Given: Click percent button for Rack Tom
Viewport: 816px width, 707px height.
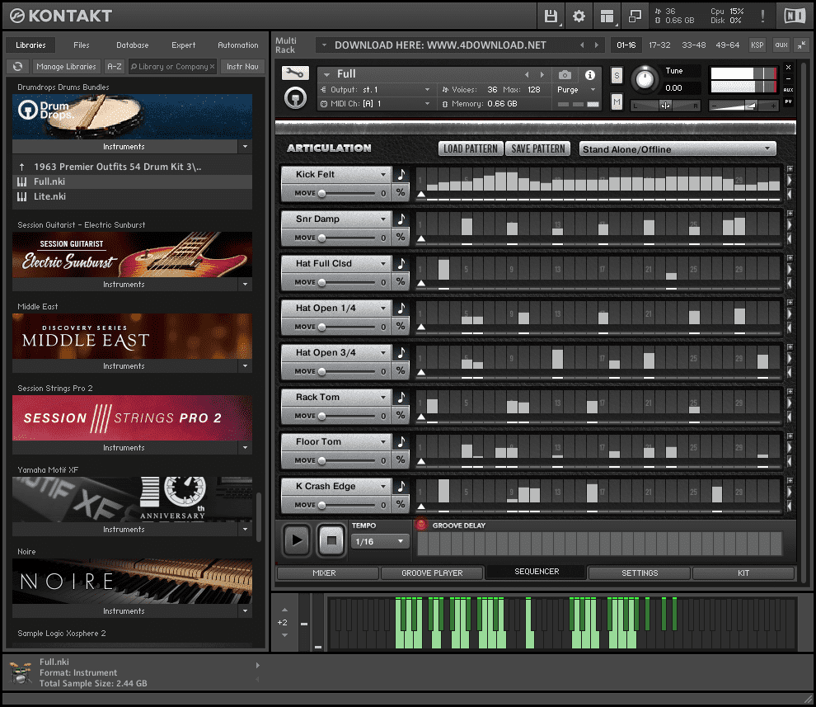Looking at the screenshot, I should click(401, 415).
